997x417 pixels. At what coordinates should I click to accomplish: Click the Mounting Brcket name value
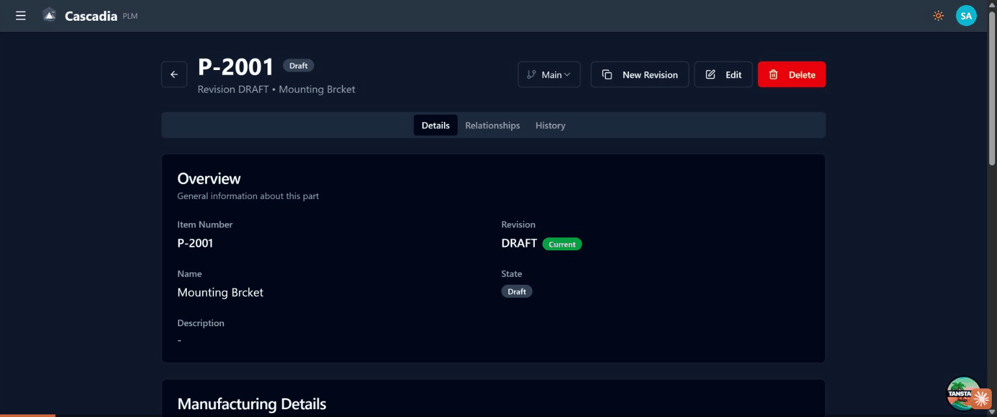click(220, 292)
